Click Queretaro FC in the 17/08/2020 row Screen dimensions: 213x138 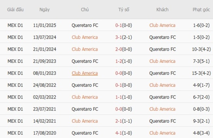point(85,133)
